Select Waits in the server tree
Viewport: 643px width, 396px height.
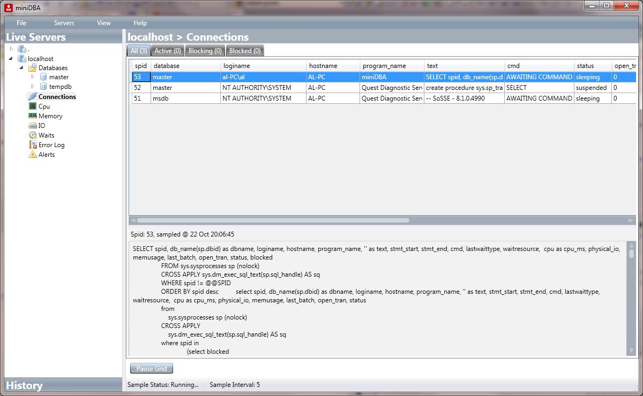47,135
